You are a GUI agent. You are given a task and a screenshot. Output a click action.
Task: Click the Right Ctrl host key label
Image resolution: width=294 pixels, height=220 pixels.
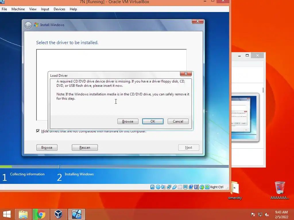pos(216,187)
